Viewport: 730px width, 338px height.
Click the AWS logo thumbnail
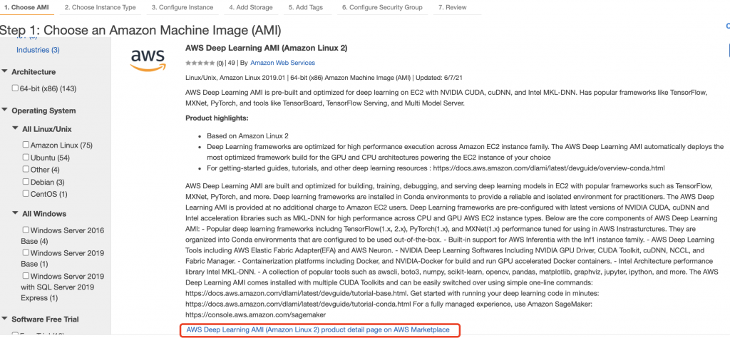pos(148,61)
